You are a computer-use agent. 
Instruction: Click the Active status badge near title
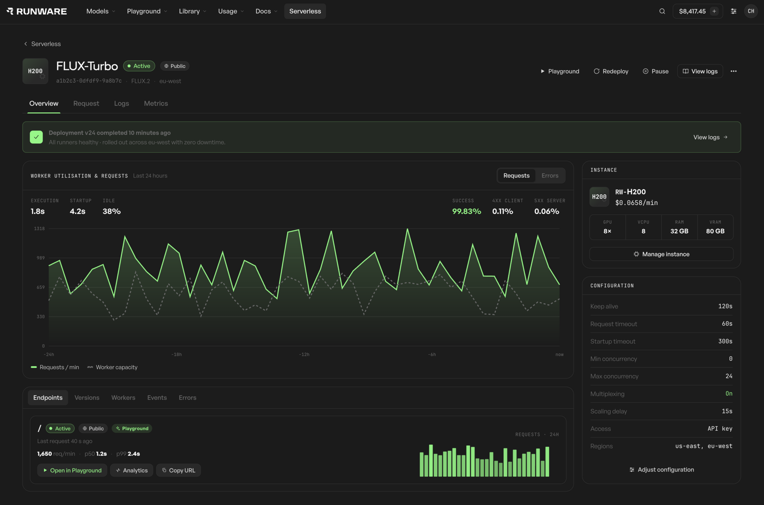139,66
